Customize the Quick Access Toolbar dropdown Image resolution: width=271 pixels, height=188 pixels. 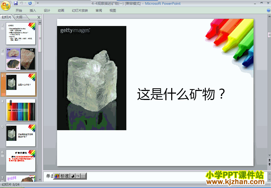pyautogui.click(x=38, y=3)
